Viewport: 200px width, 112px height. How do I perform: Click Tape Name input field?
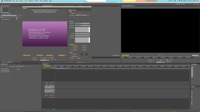pos(82,24)
